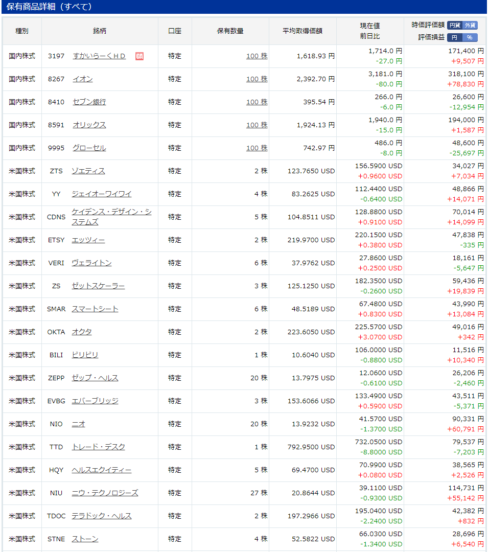Select ticker code 8267
The image size is (489, 552).
point(56,79)
